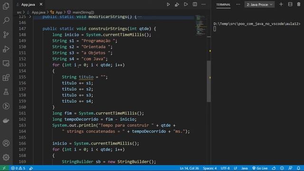Open errors and warnings count in status bar
This screenshot has height=171, width=304.
pos(18,168)
